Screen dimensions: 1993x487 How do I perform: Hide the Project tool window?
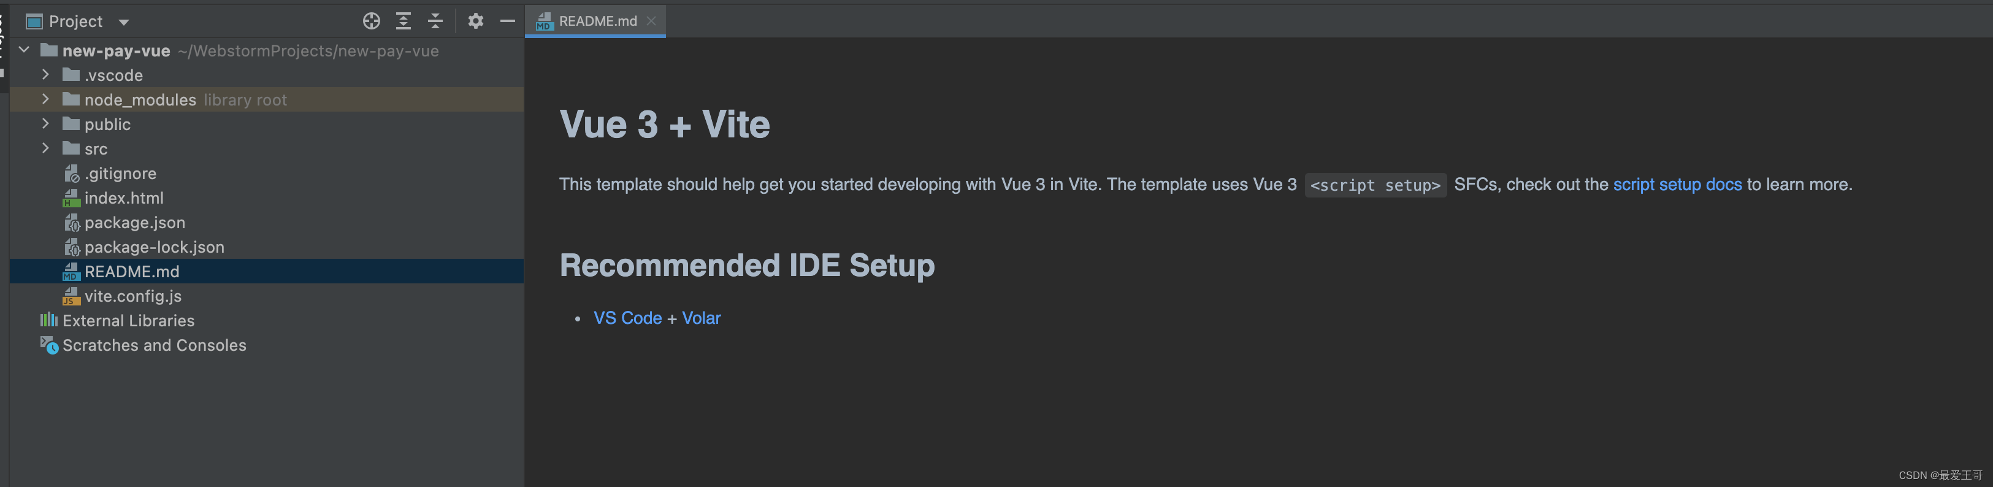[x=508, y=21]
